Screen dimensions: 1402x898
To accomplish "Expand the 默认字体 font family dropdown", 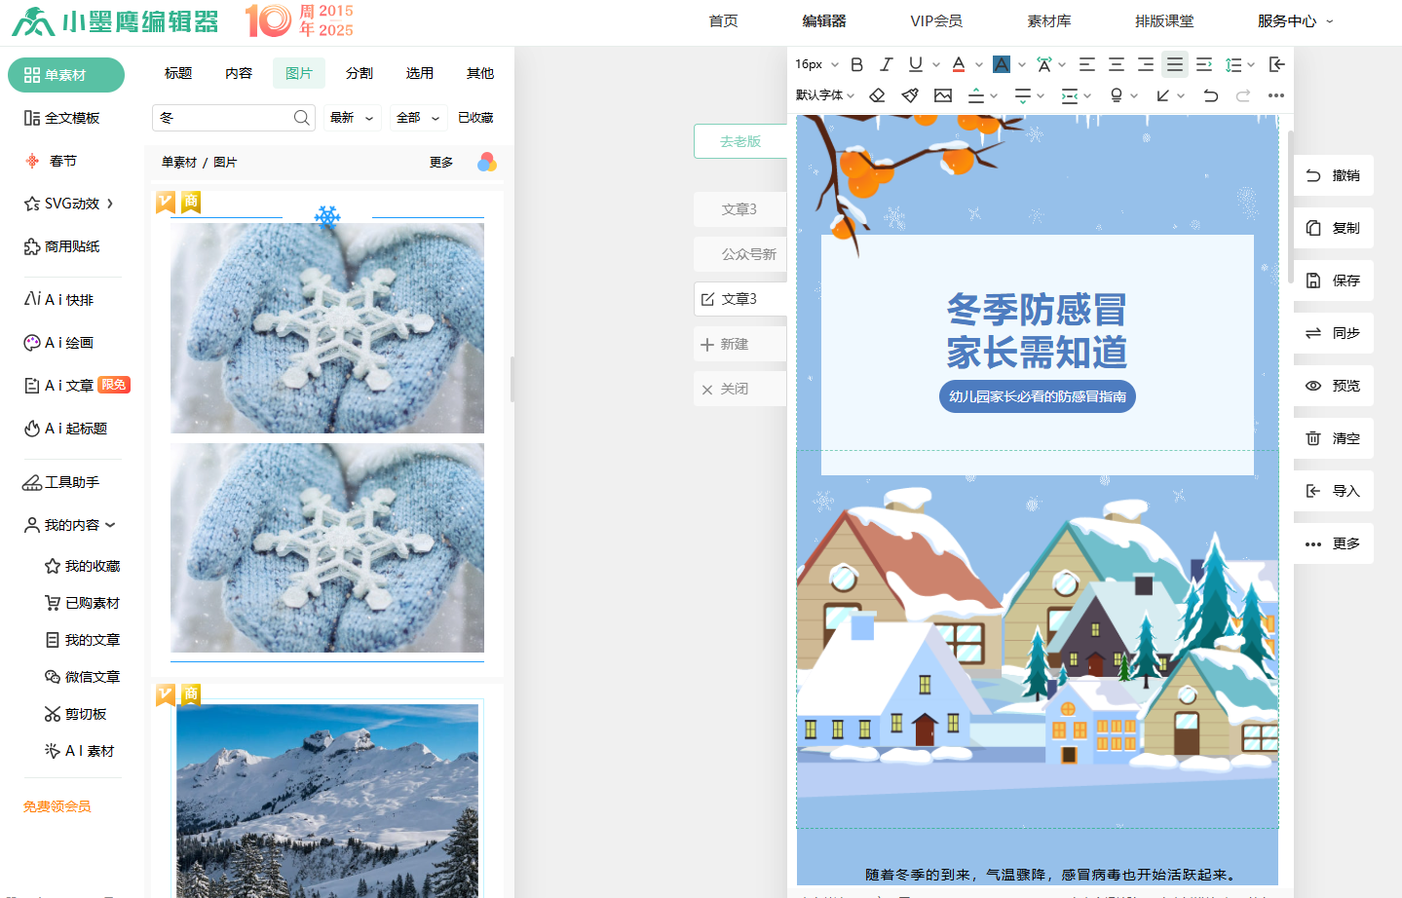I will pos(824,95).
